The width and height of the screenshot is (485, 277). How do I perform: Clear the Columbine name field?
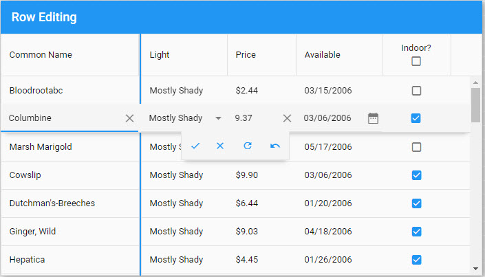[x=129, y=118]
